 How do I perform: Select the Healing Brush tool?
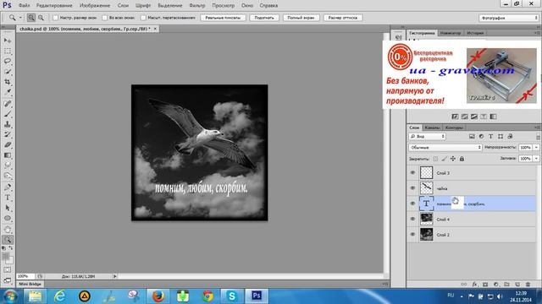(x=8, y=103)
